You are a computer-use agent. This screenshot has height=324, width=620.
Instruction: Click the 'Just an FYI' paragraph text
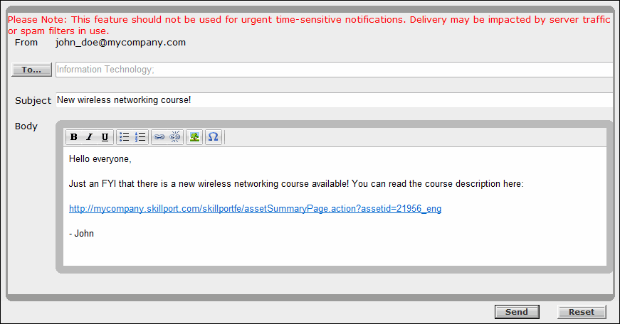[296, 184]
